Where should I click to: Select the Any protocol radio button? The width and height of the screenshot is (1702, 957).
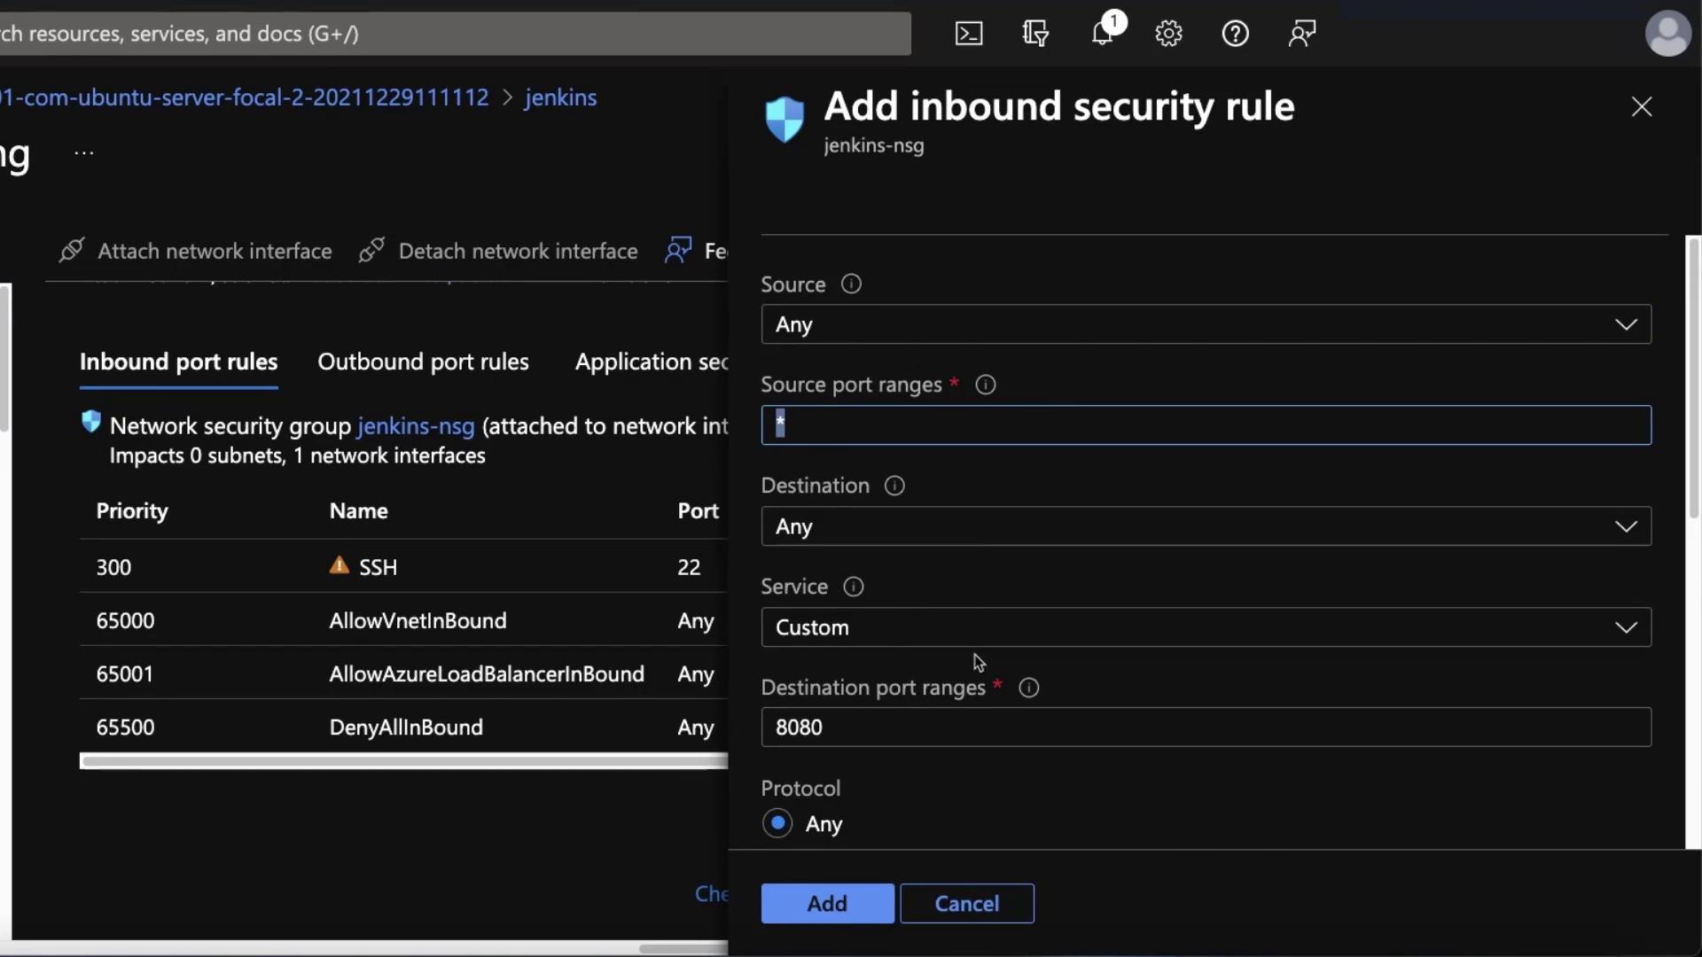(x=777, y=823)
